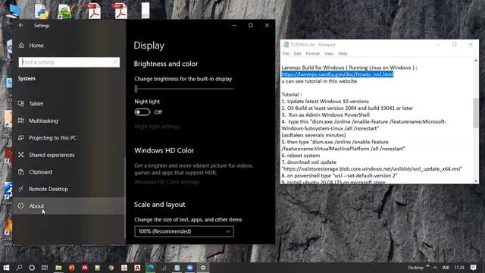Go back with the Settings back arrow
The width and height of the screenshot is (485, 273).
point(20,25)
